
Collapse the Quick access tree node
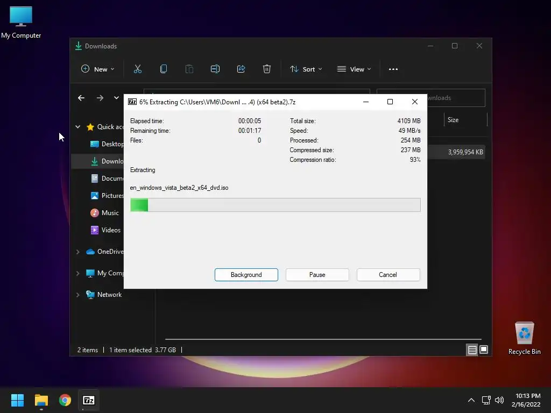tap(77, 127)
